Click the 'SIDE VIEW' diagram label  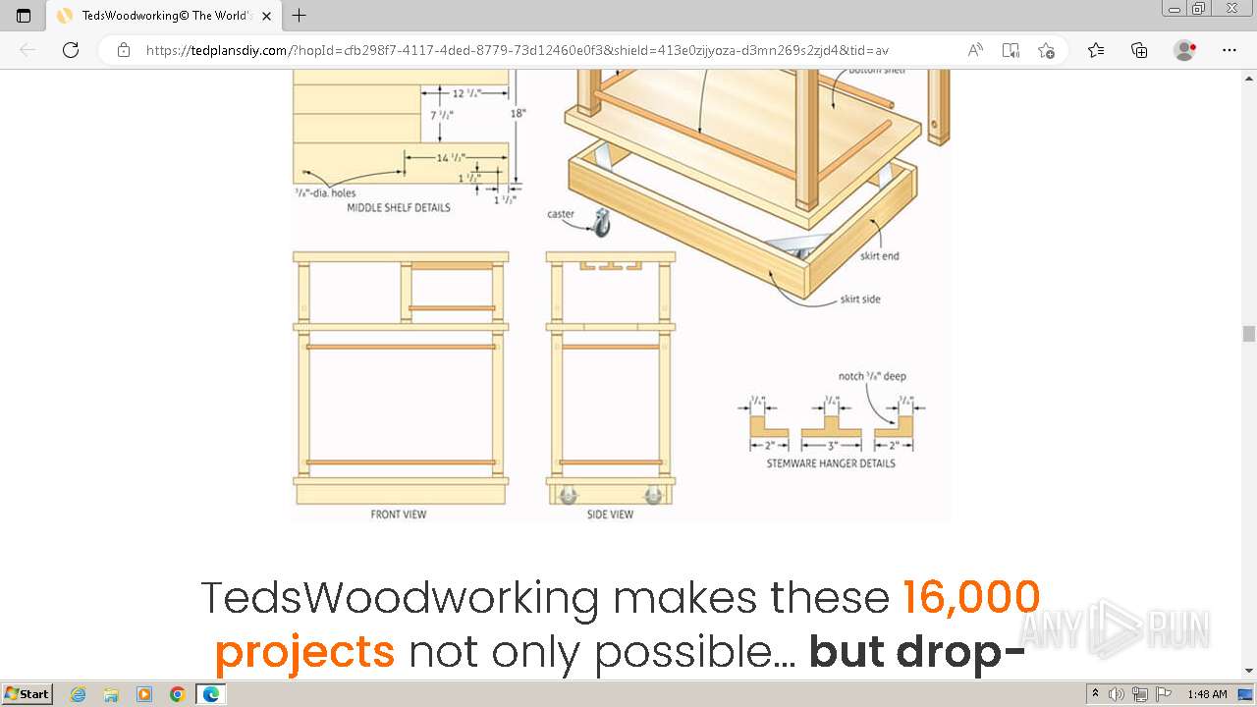click(x=611, y=515)
